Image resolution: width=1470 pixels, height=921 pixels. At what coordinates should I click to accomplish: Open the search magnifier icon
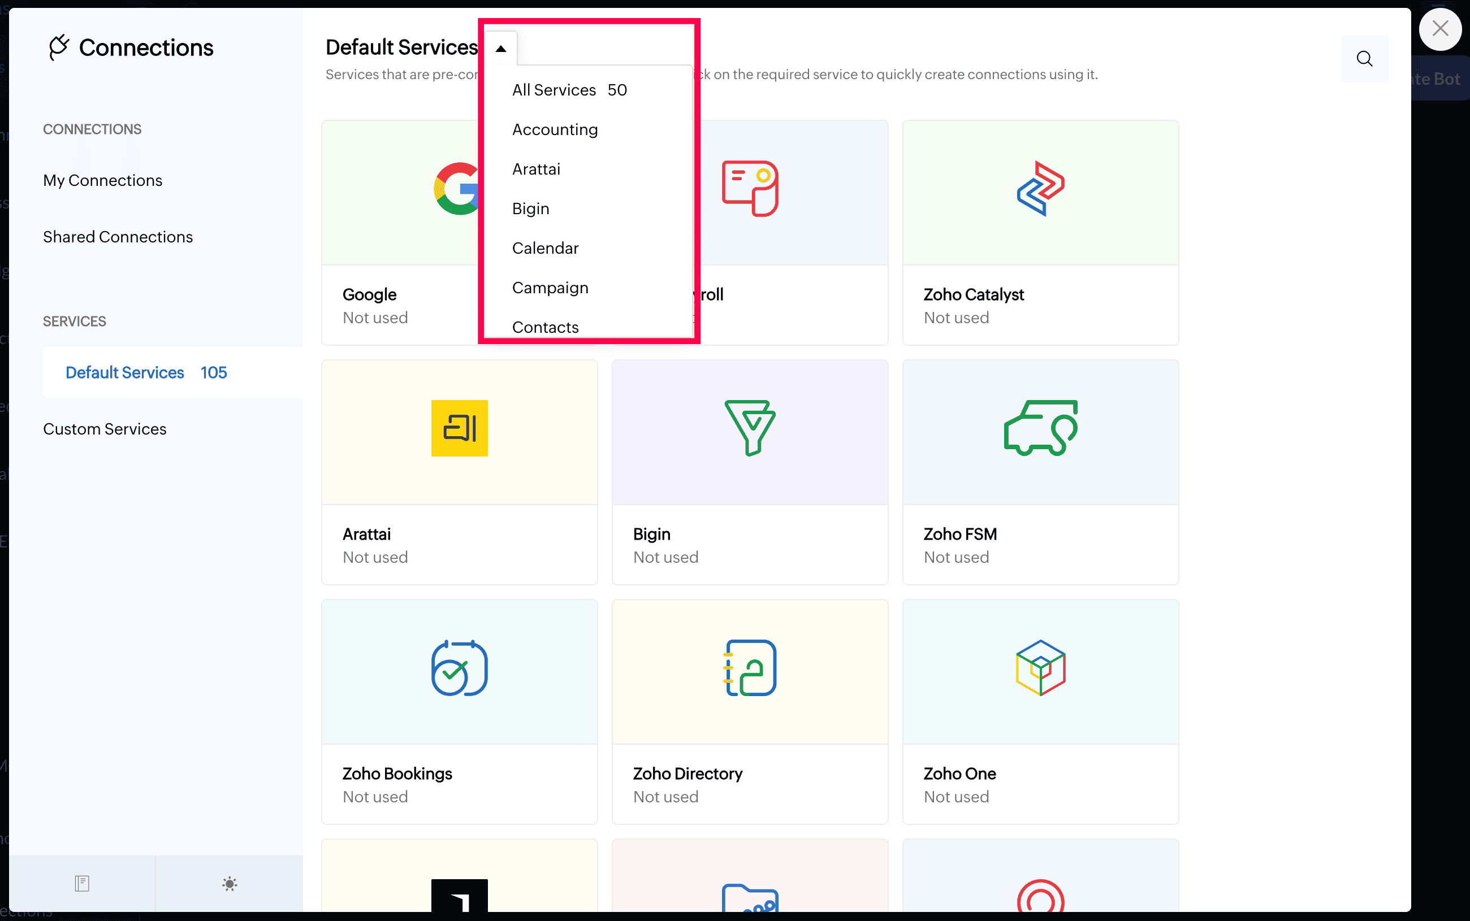click(1364, 58)
